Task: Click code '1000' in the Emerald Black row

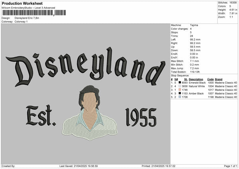Action: (211, 83)
